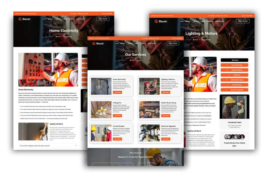Open the Services dropdown in the navigation

point(122,43)
